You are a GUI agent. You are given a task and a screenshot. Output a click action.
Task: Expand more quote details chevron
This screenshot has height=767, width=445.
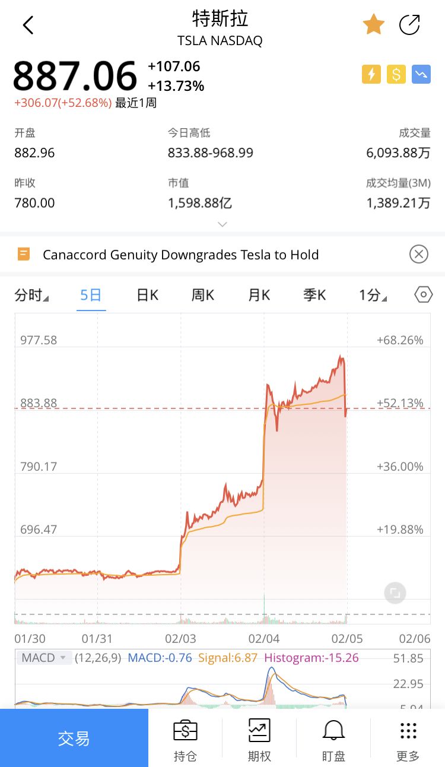click(x=223, y=224)
